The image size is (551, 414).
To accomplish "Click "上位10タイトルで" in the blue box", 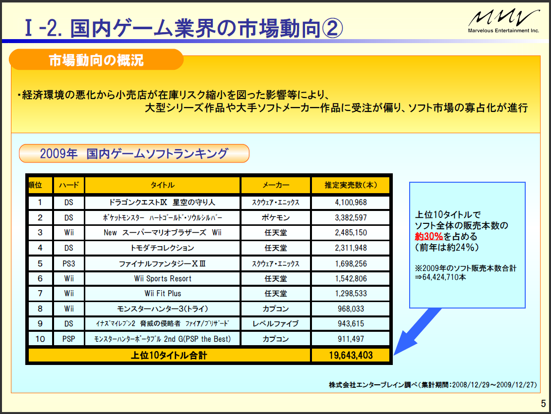I will pyautogui.click(x=448, y=215).
